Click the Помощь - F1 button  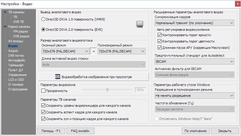[51, 131]
